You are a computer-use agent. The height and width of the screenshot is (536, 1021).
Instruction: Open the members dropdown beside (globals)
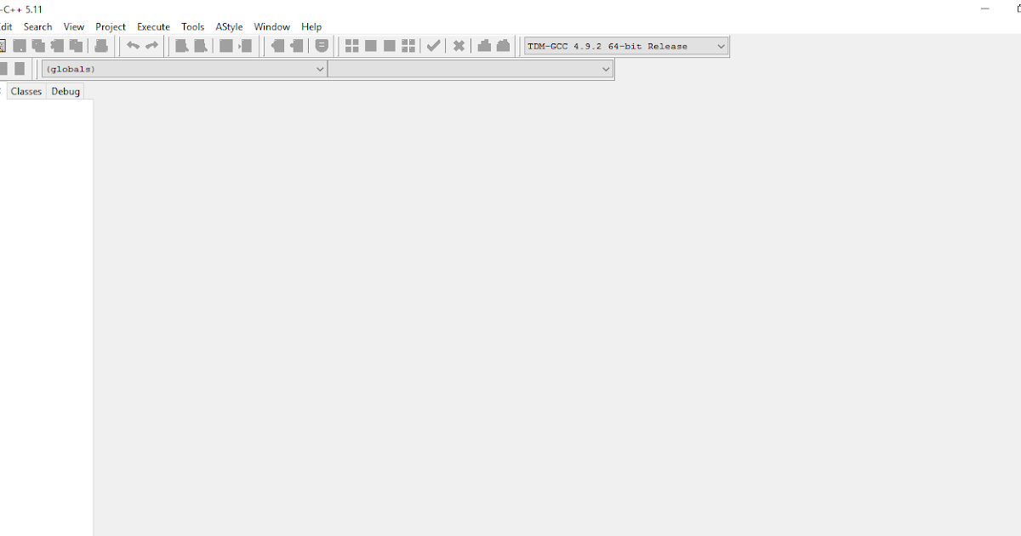(x=606, y=69)
